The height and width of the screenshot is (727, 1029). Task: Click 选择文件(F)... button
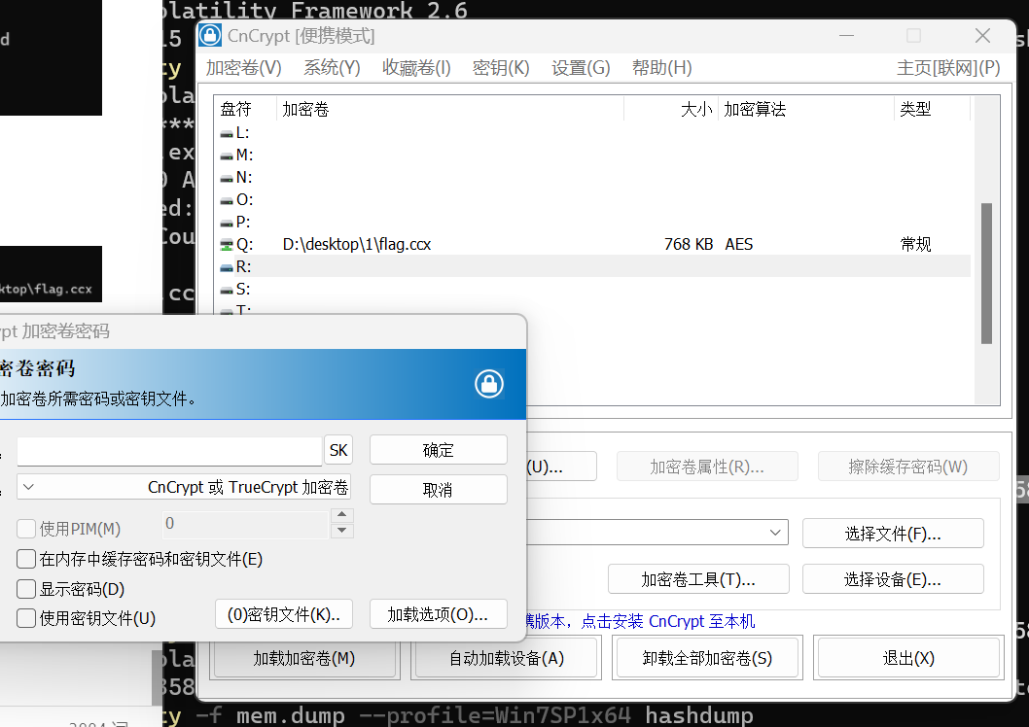point(893,534)
